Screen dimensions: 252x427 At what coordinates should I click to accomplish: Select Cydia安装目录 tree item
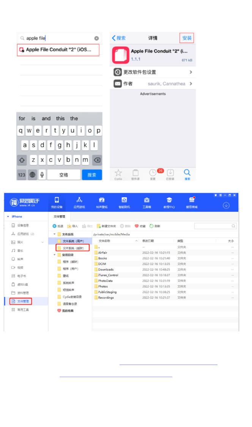[x=69, y=297]
